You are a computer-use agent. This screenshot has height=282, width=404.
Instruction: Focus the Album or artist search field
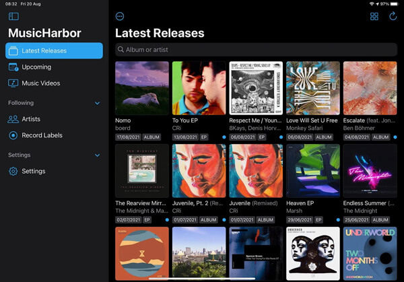256,50
